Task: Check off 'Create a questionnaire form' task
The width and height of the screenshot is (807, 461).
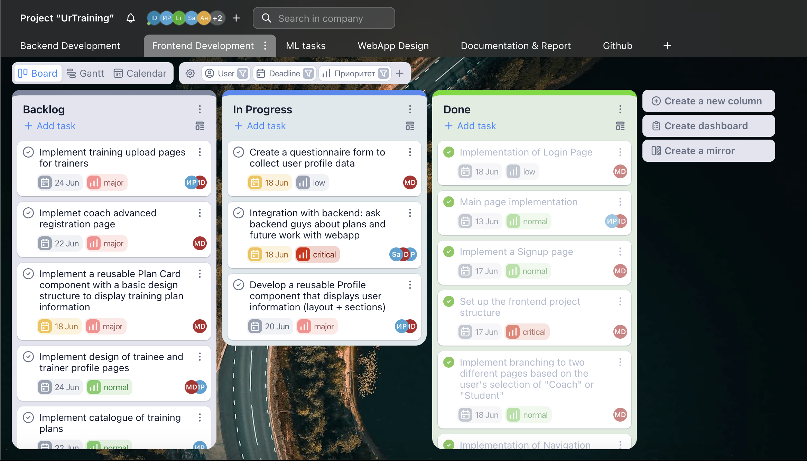Action: [239, 152]
